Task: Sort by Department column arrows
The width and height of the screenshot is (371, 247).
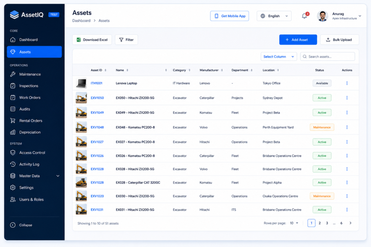Action: pos(251,70)
